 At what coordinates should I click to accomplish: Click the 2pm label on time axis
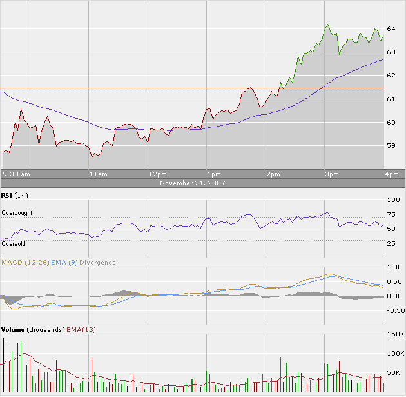point(273,174)
